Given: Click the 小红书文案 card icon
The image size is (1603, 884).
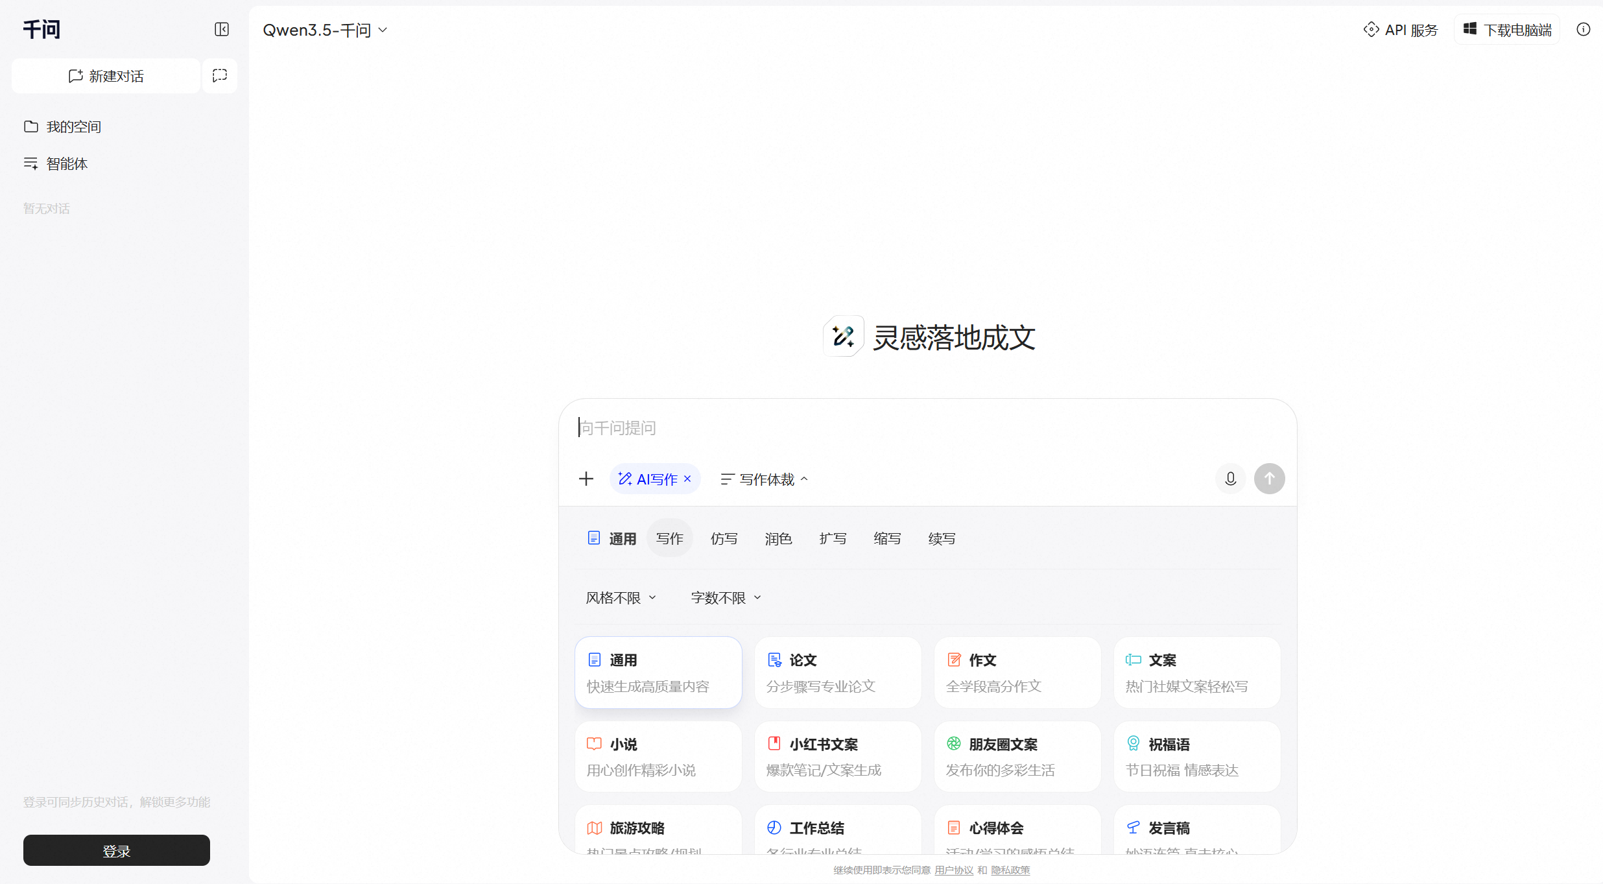Looking at the screenshot, I should coord(774,743).
